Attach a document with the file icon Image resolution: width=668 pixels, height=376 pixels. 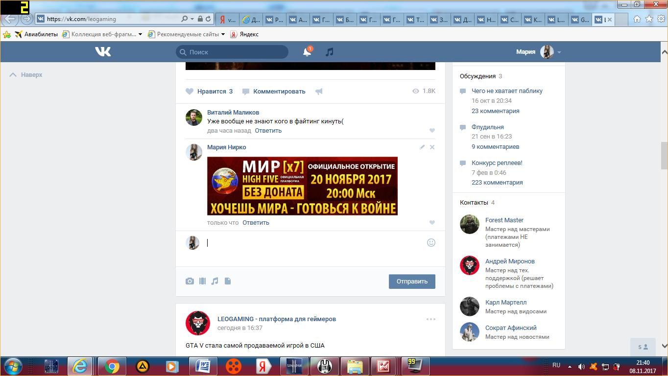pyautogui.click(x=228, y=281)
